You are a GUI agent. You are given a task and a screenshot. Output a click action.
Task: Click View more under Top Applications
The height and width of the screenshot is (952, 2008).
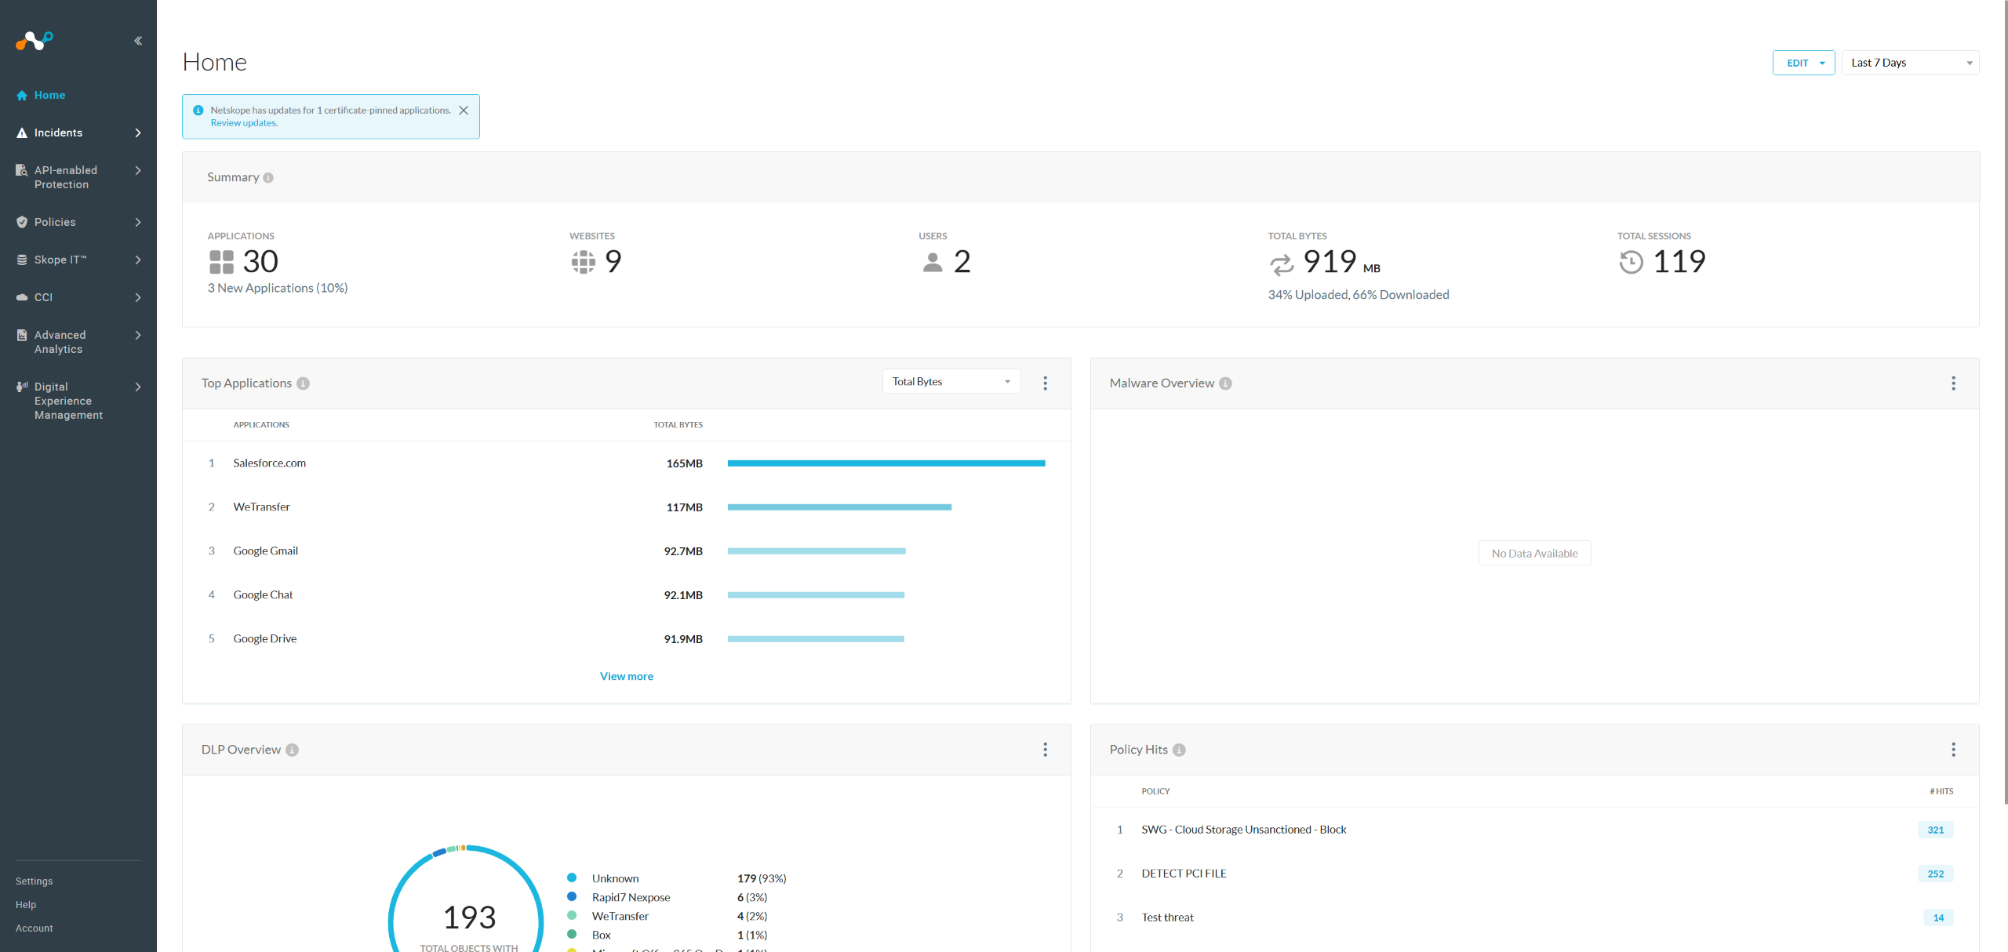[x=626, y=676]
